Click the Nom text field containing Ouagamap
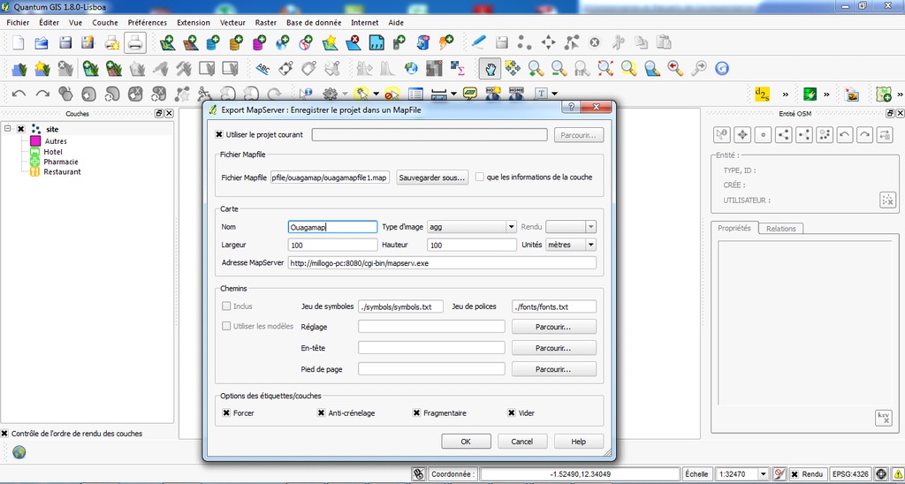The width and height of the screenshot is (905, 484). [x=332, y=227]
